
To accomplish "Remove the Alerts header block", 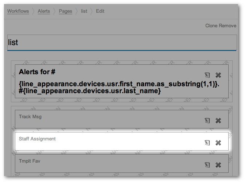I will pyautogui.click(x=218, y=75).
